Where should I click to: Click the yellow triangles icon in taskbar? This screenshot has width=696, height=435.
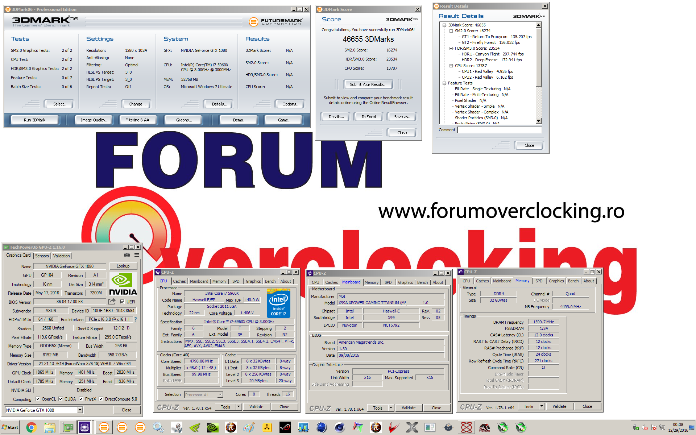click(267, 428)
